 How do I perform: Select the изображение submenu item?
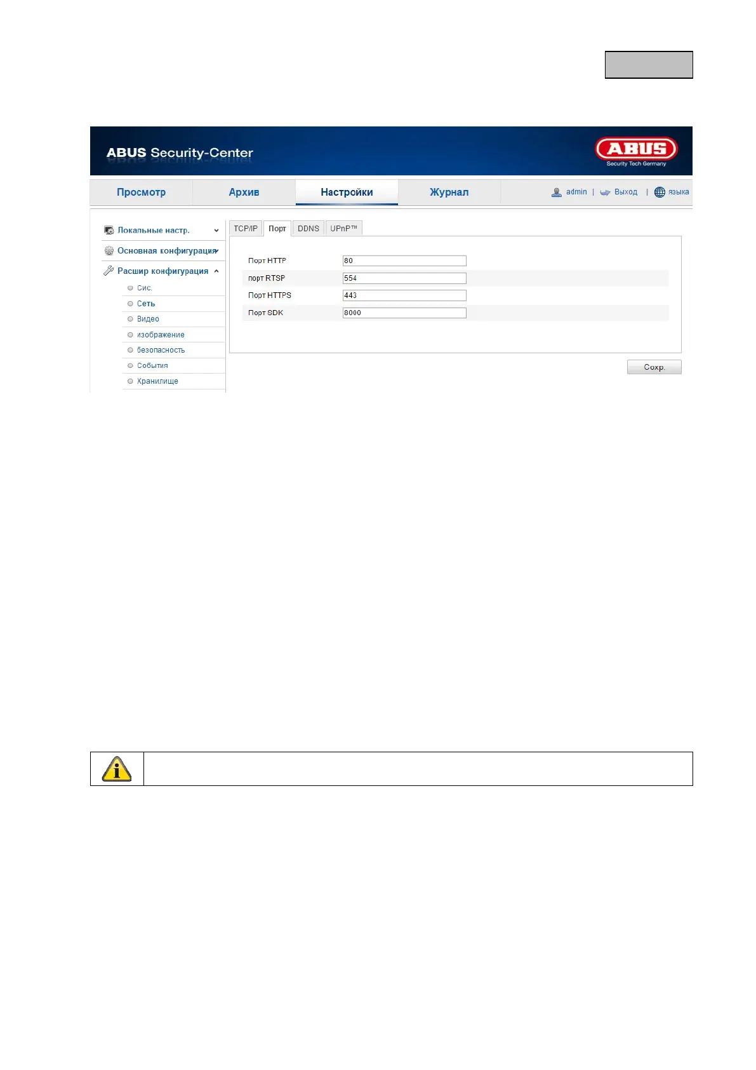click(161, 335)
